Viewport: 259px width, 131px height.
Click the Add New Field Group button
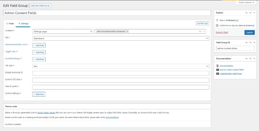[x=40, y=6]
